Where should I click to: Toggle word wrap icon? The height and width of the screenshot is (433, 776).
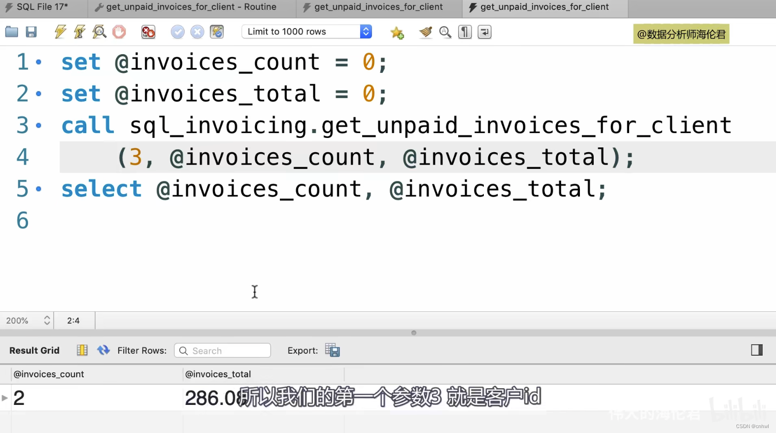click(484, 32)
